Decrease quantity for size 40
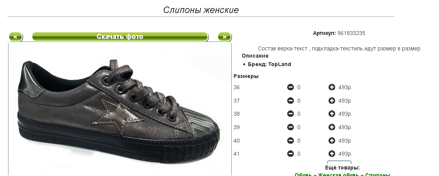 pos(290,141)
